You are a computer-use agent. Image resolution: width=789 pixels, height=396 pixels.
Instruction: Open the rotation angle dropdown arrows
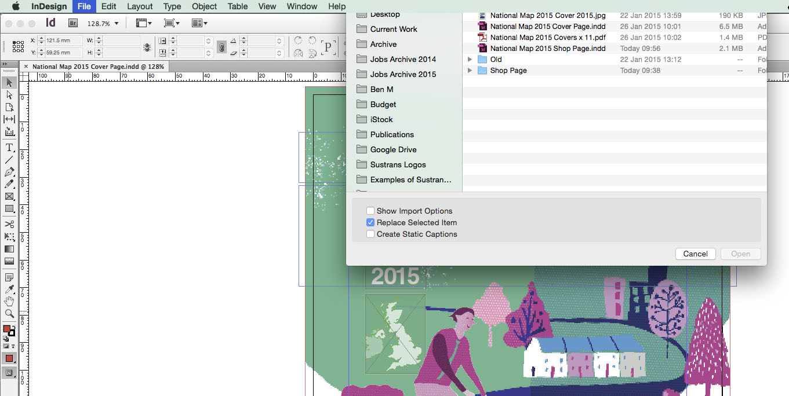coord(279,41)
